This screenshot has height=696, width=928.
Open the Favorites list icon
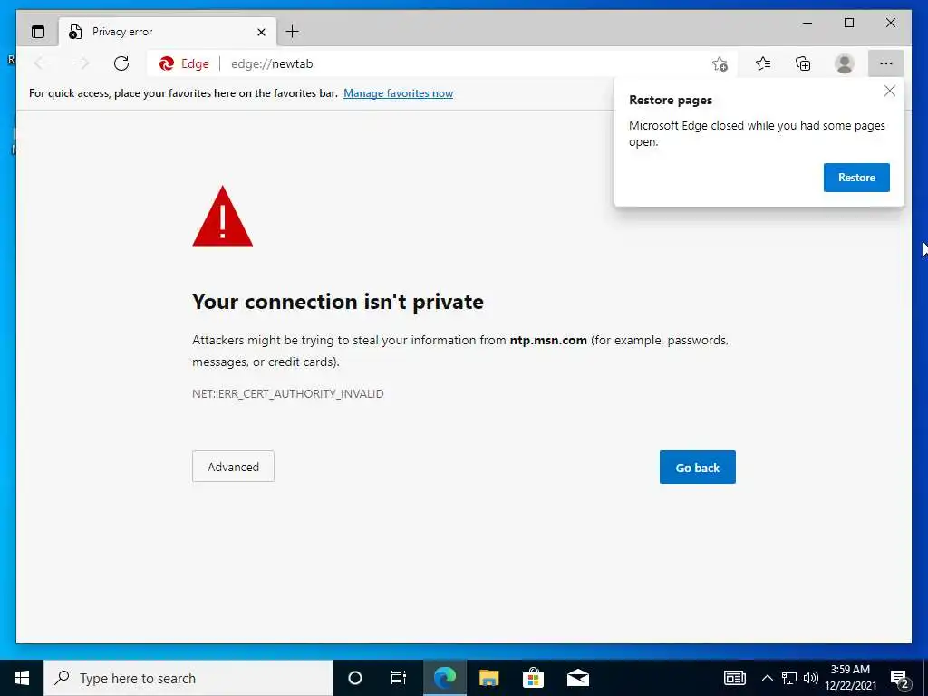(x=763, y=63)
